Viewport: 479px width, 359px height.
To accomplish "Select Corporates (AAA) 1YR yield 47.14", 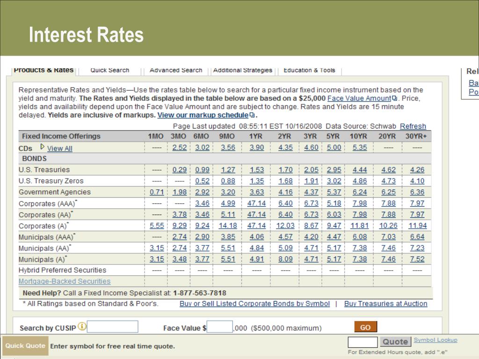I will coord(257,203).
